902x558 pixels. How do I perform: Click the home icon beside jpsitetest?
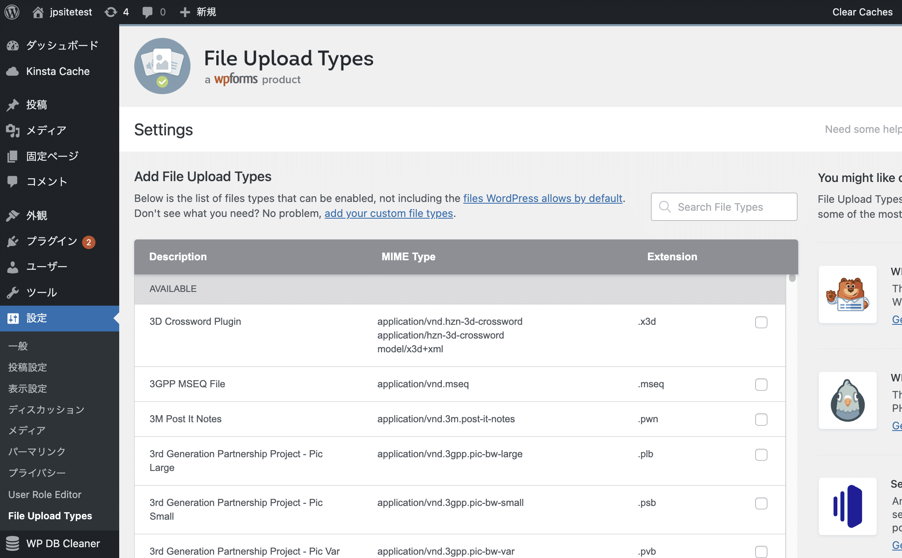[38, 12]
